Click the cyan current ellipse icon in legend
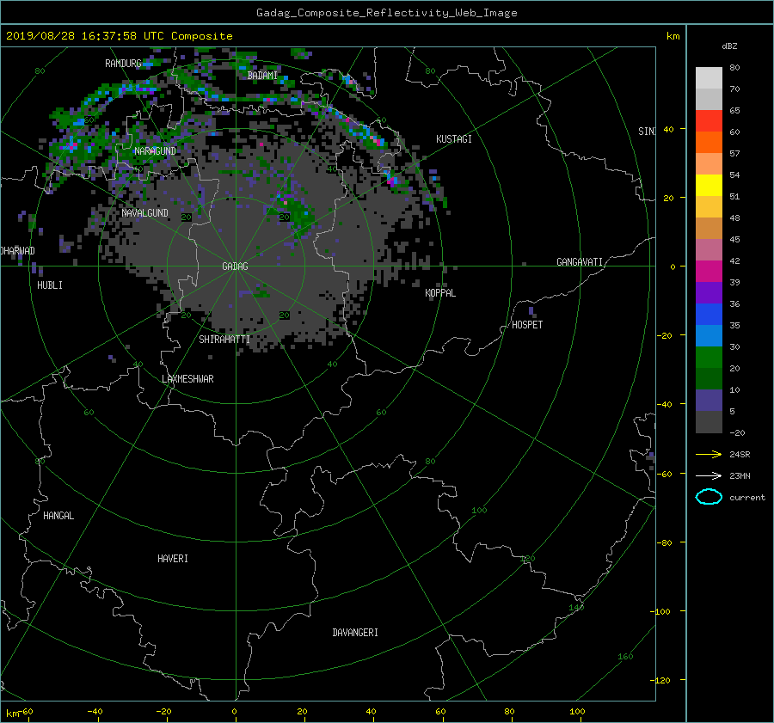This screenshot has height=723, width=774. click(709, 497)
